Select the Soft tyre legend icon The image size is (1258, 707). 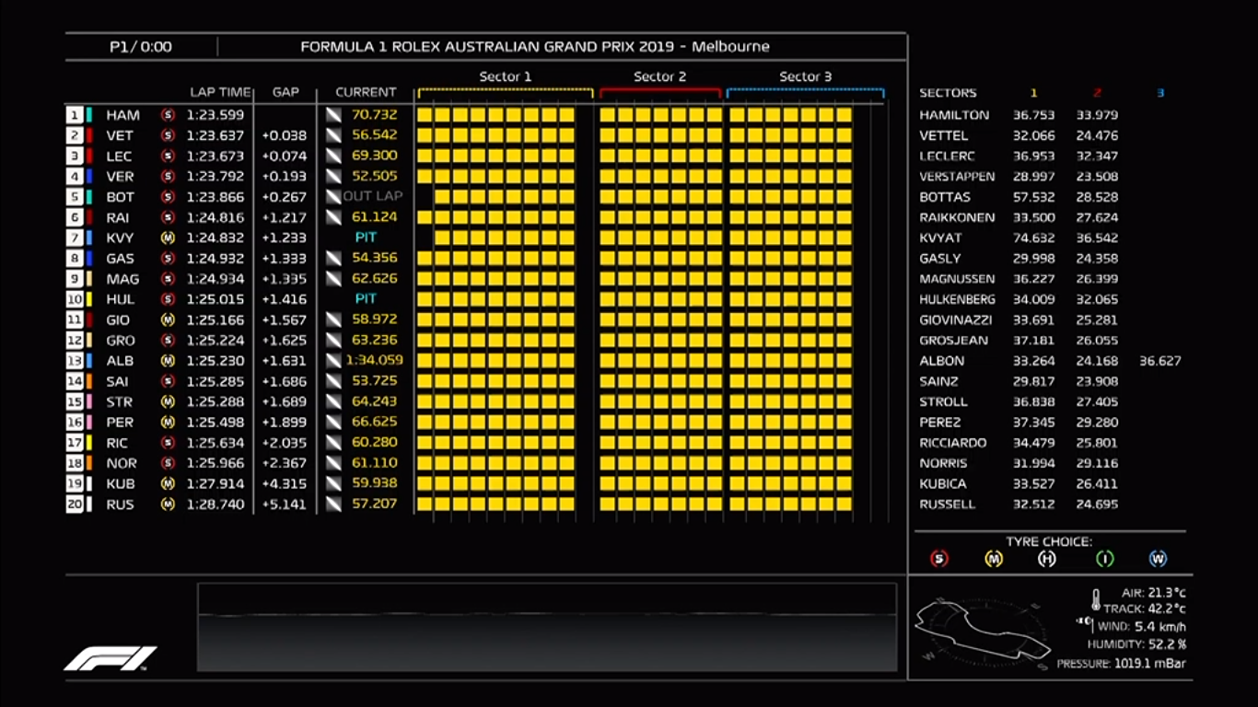pos(939,559)
